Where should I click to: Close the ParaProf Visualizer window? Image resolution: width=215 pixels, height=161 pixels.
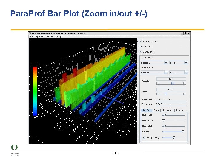[x=188, y=33]
